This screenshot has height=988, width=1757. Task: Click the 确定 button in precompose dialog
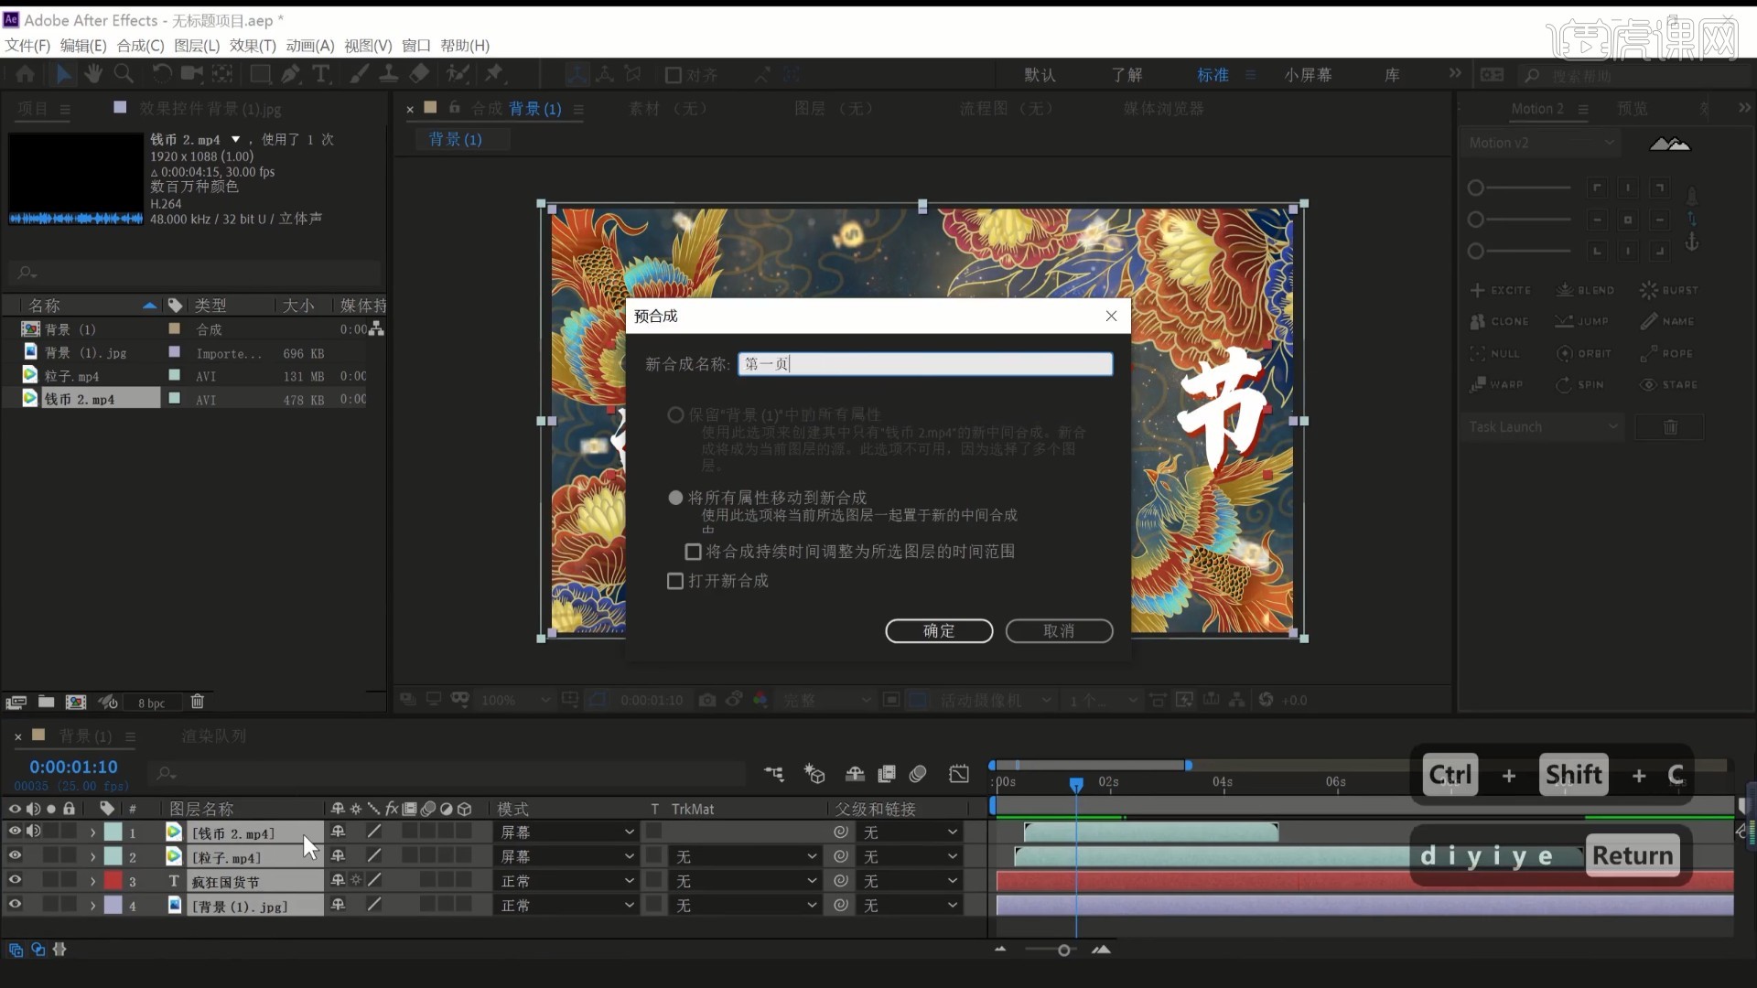coord(939,631)
